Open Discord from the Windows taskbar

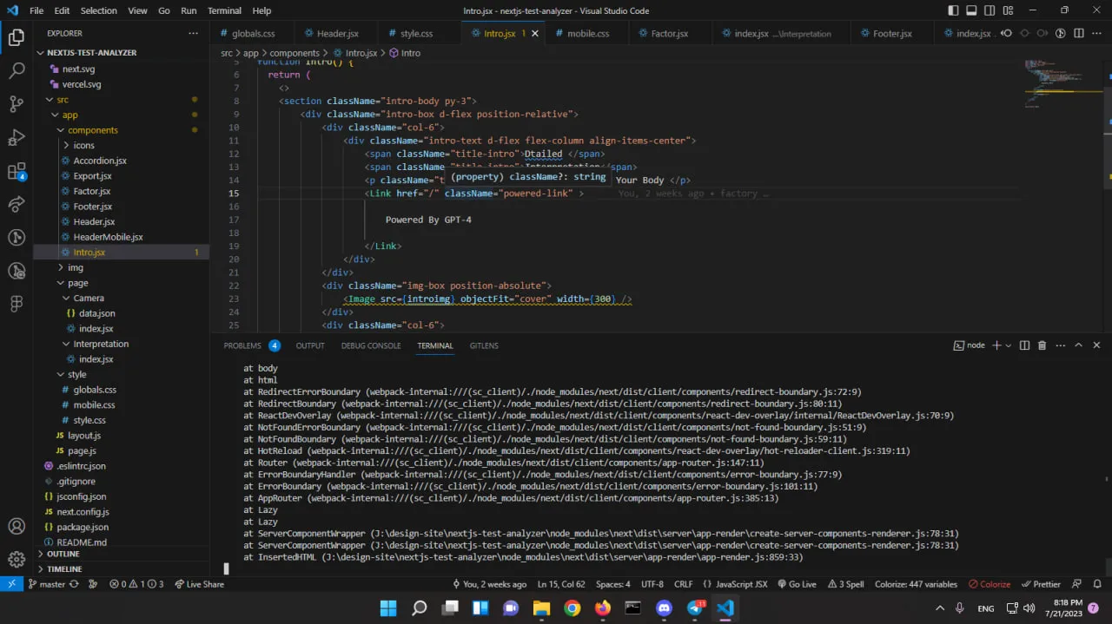point(665,608)
